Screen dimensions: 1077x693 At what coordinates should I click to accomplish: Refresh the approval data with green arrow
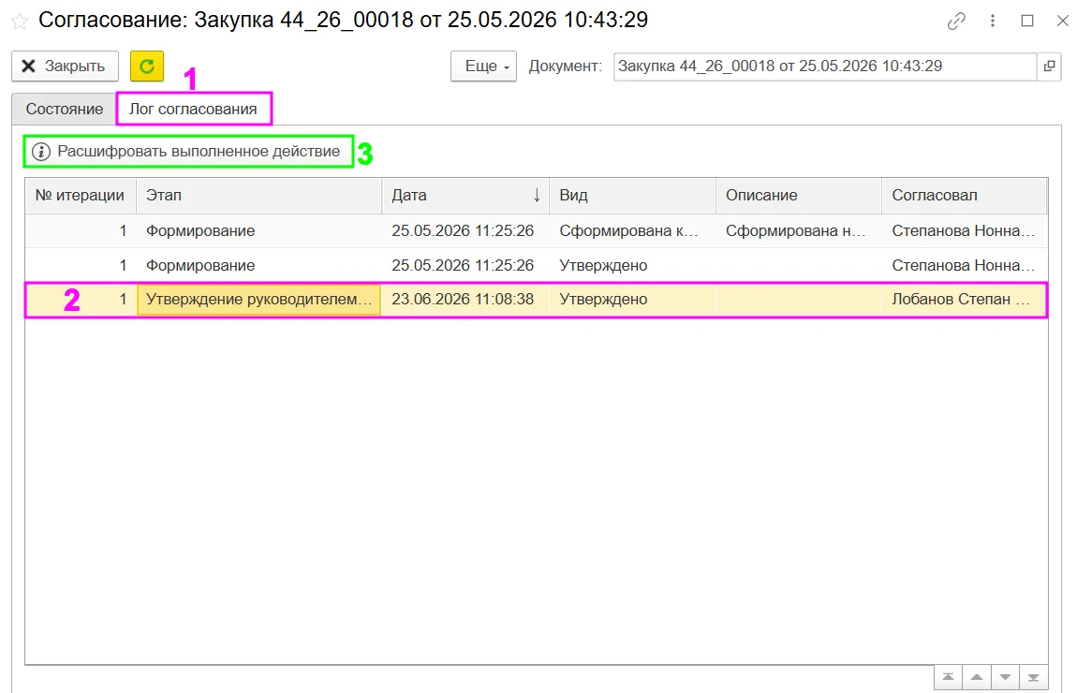click(147, 66)
